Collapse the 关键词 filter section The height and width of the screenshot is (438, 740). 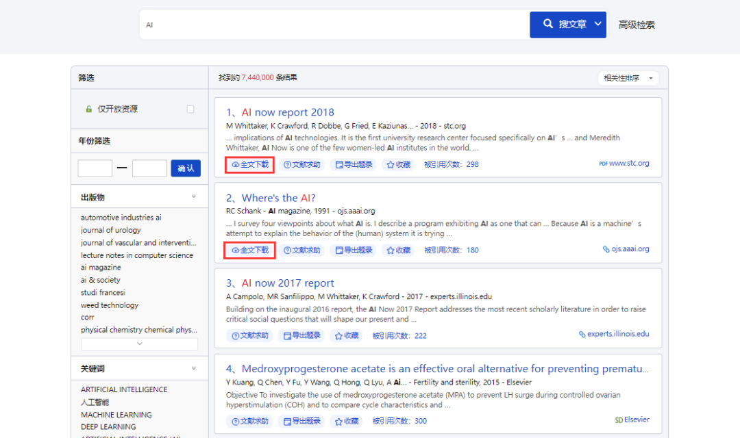point(194,368)
